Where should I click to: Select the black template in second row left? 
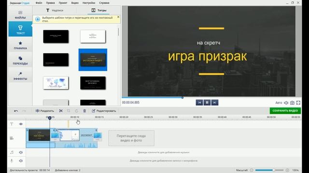point(56,60)
